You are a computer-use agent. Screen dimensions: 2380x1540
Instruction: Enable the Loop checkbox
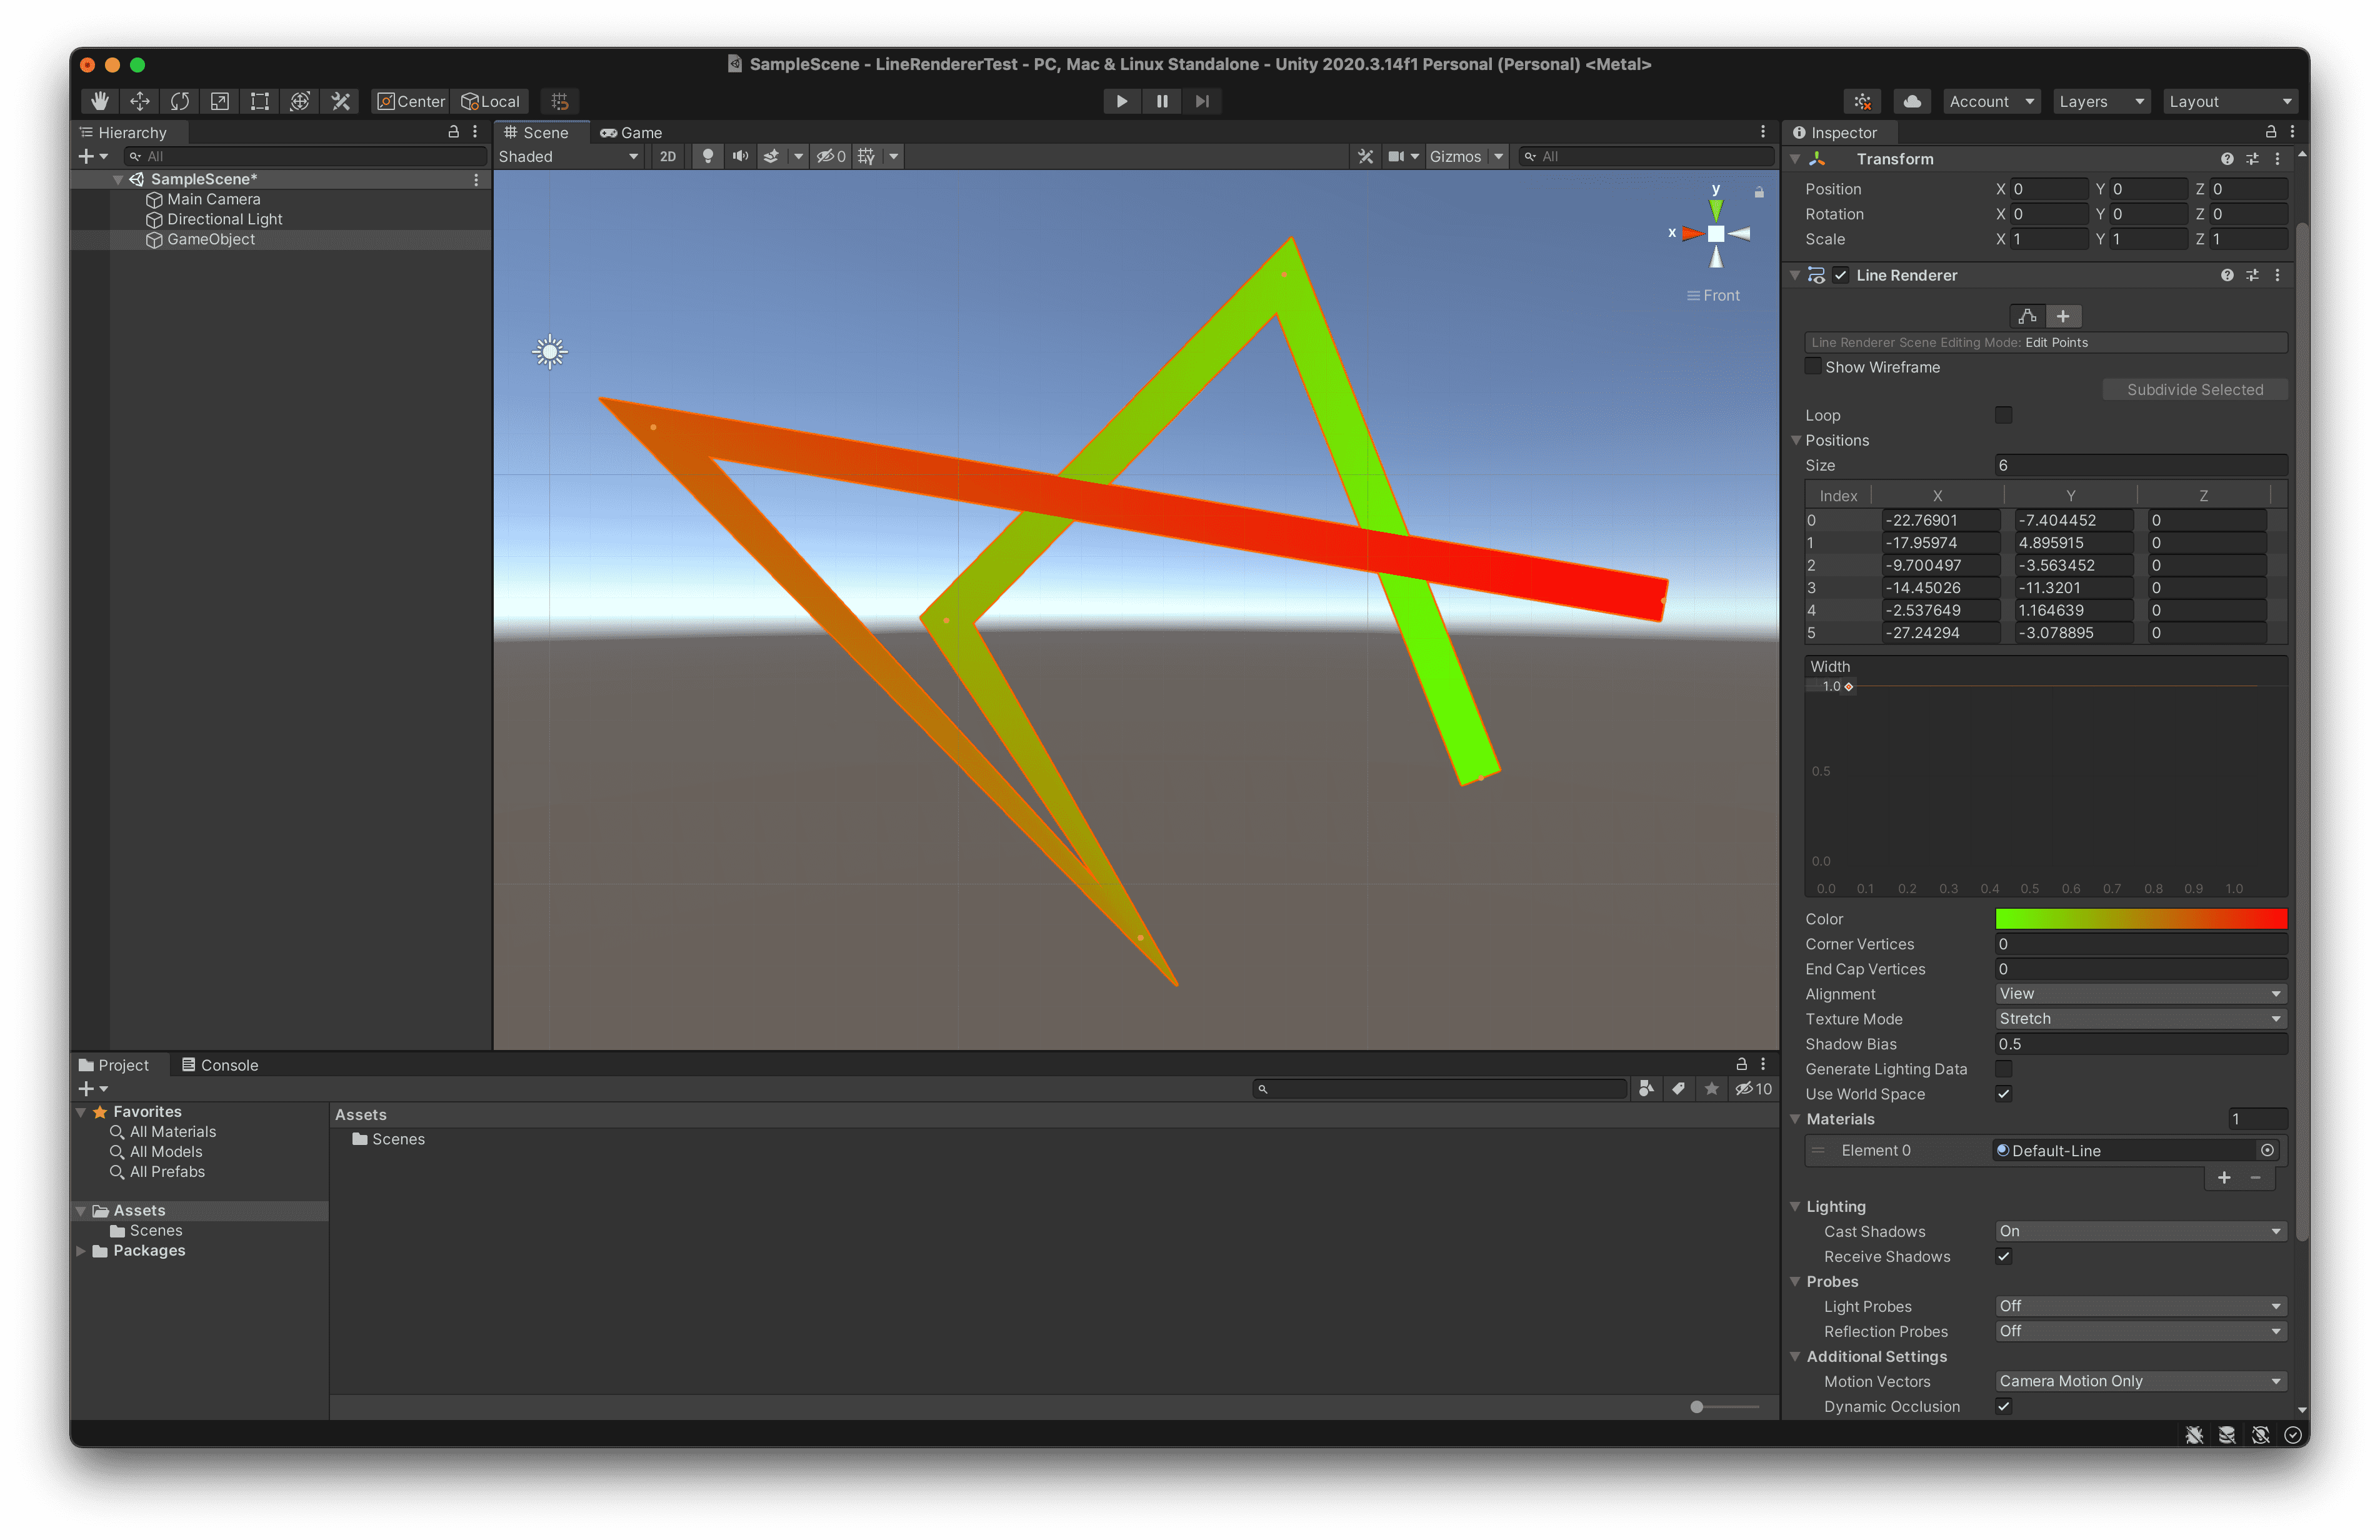pos(2003,415)
